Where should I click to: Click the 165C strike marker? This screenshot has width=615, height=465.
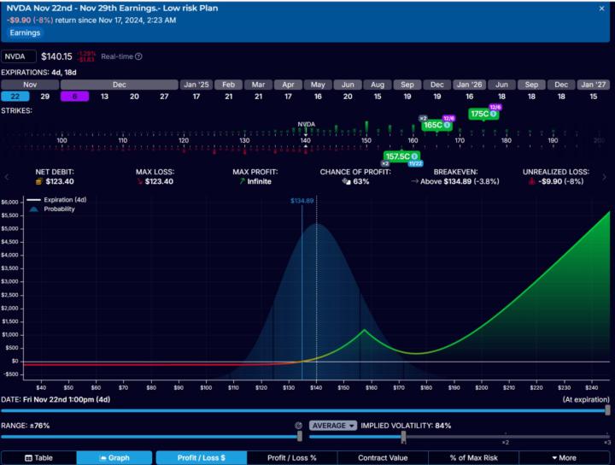pyautogui.click(x=435, y=125)
